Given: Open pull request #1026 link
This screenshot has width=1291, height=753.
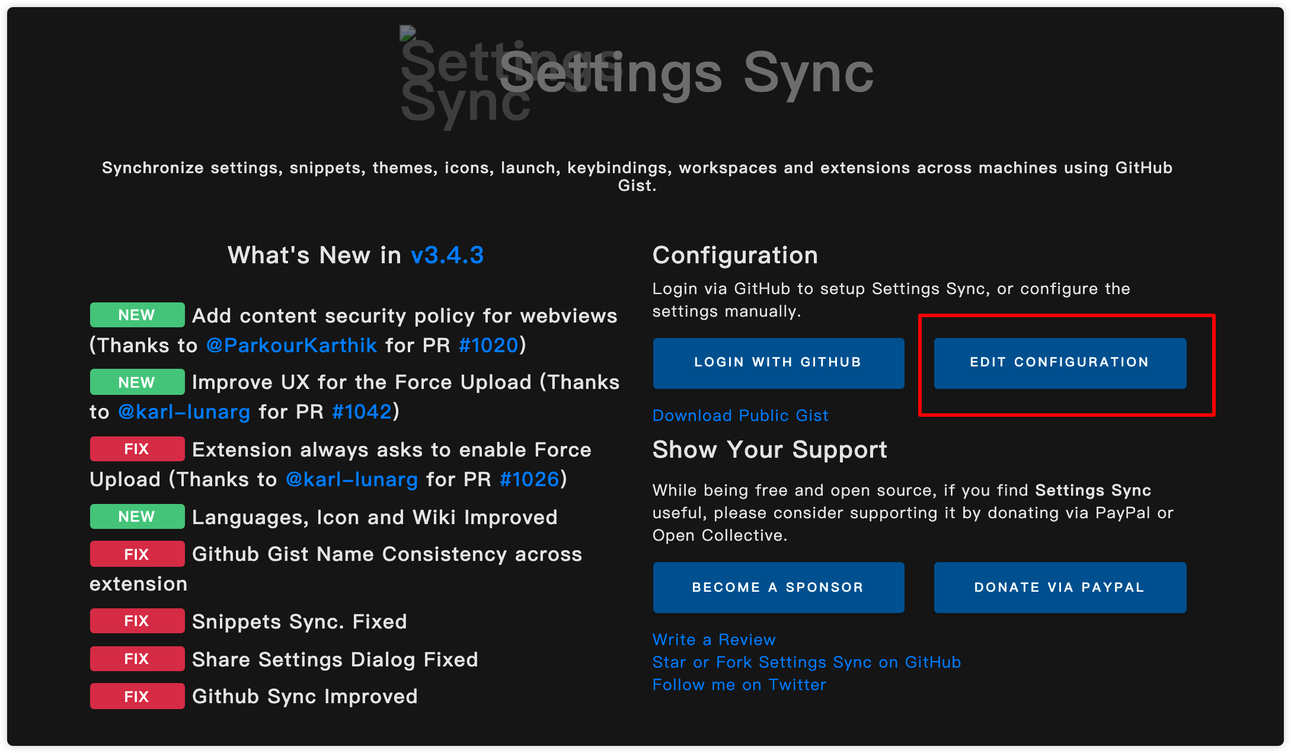Looking at the screenshot, I should click(x=529, y=479).
